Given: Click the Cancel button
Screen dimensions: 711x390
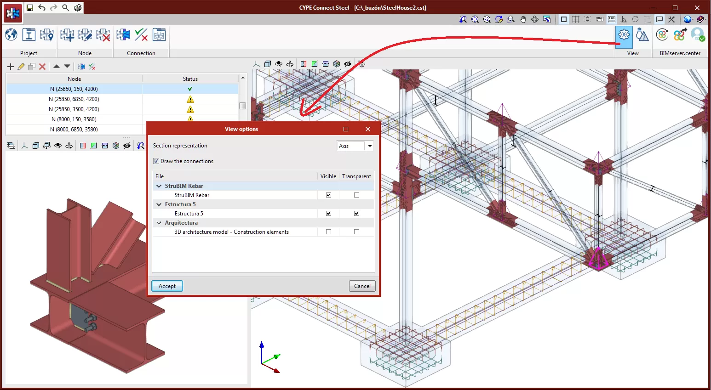Looking at the screenshot, I should pyautogui.click(x=362, y=286).
